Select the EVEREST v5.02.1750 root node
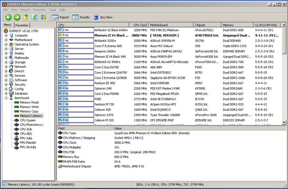288x189 pixels. pos(21,31)
